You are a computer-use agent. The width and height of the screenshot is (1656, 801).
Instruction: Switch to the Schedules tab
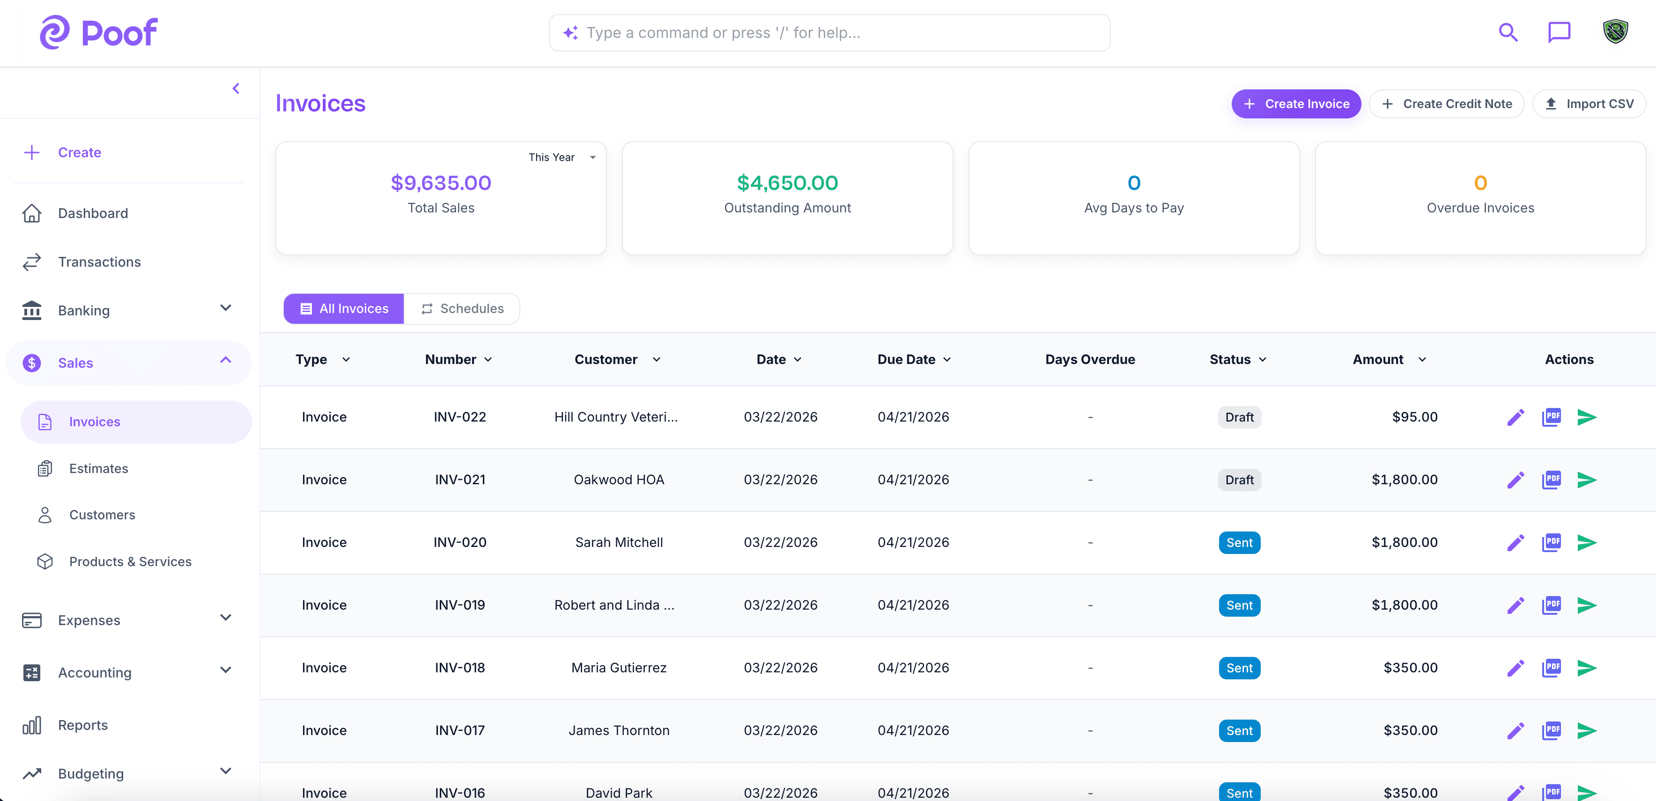pyautogui.click(x=462, y=308)
